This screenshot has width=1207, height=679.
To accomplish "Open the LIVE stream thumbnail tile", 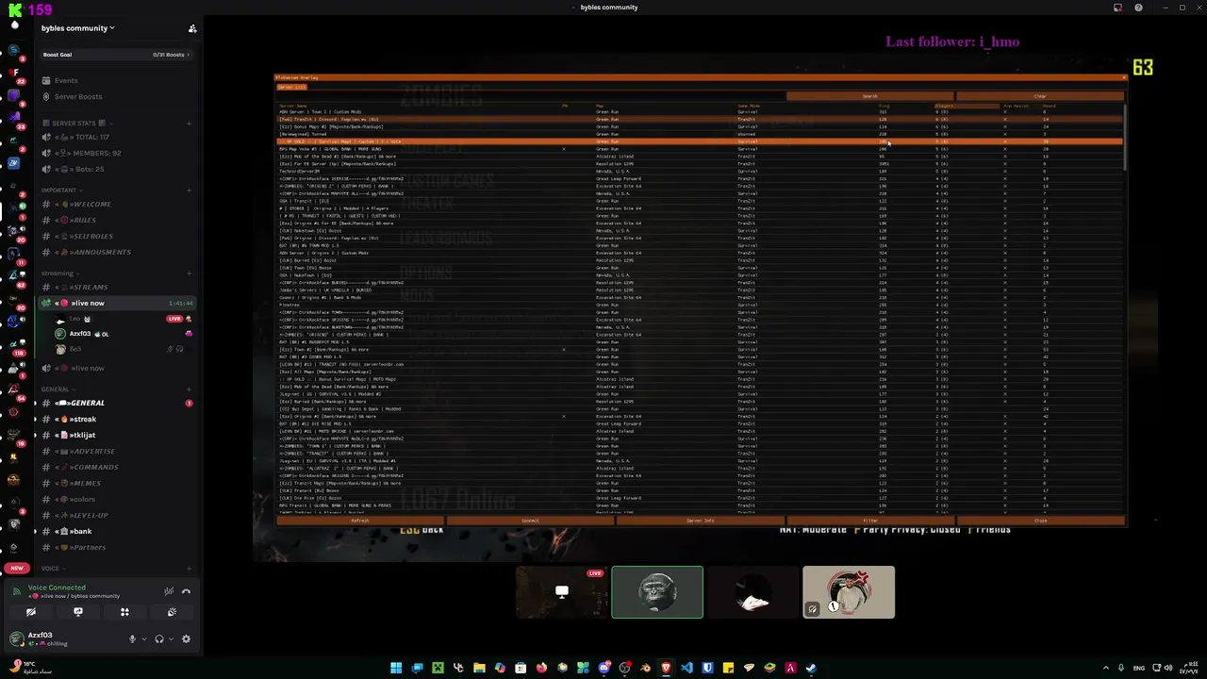I will [x=561, y=592].
